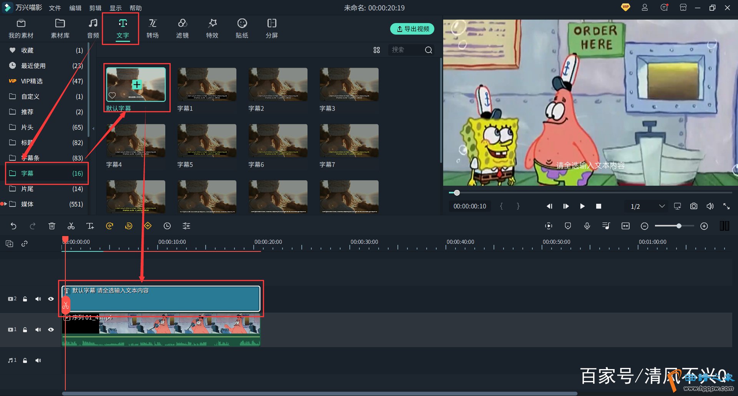The image size is (738, 396).
Task: Open the 滤镜 filters panel
Action: coord(182,29)
